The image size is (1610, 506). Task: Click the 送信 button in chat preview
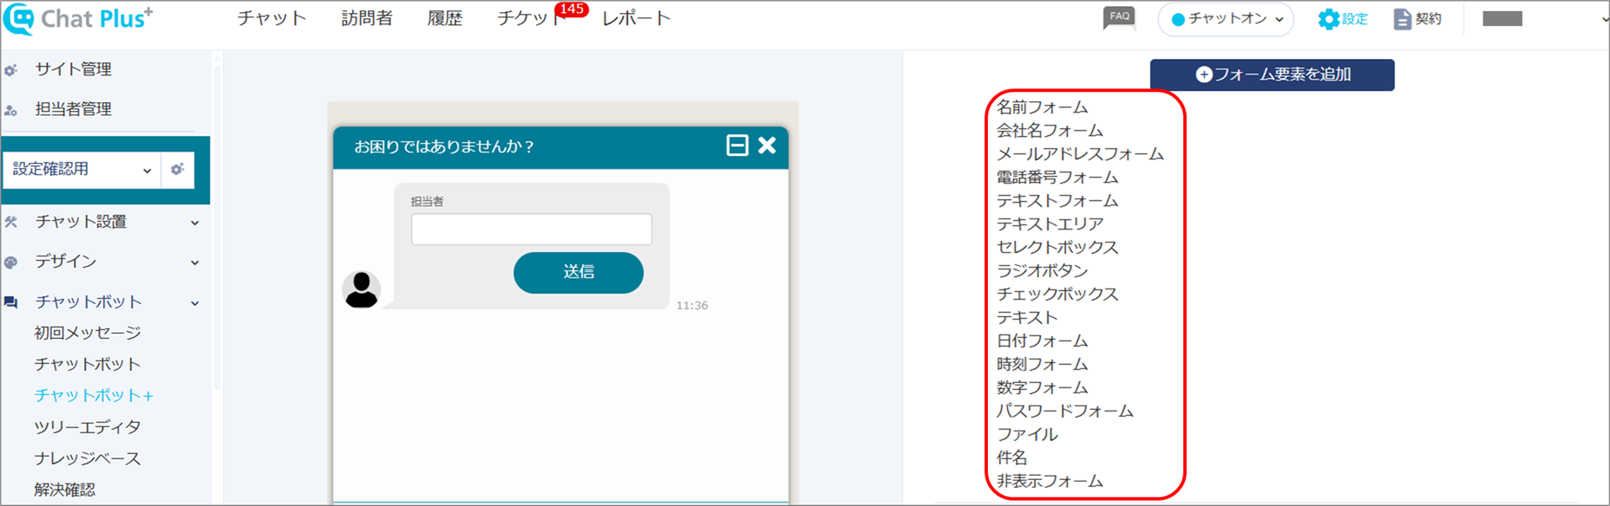(x=579, y=272)
